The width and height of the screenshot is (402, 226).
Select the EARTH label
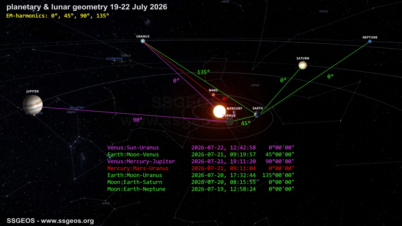click(x=258, y=108)
